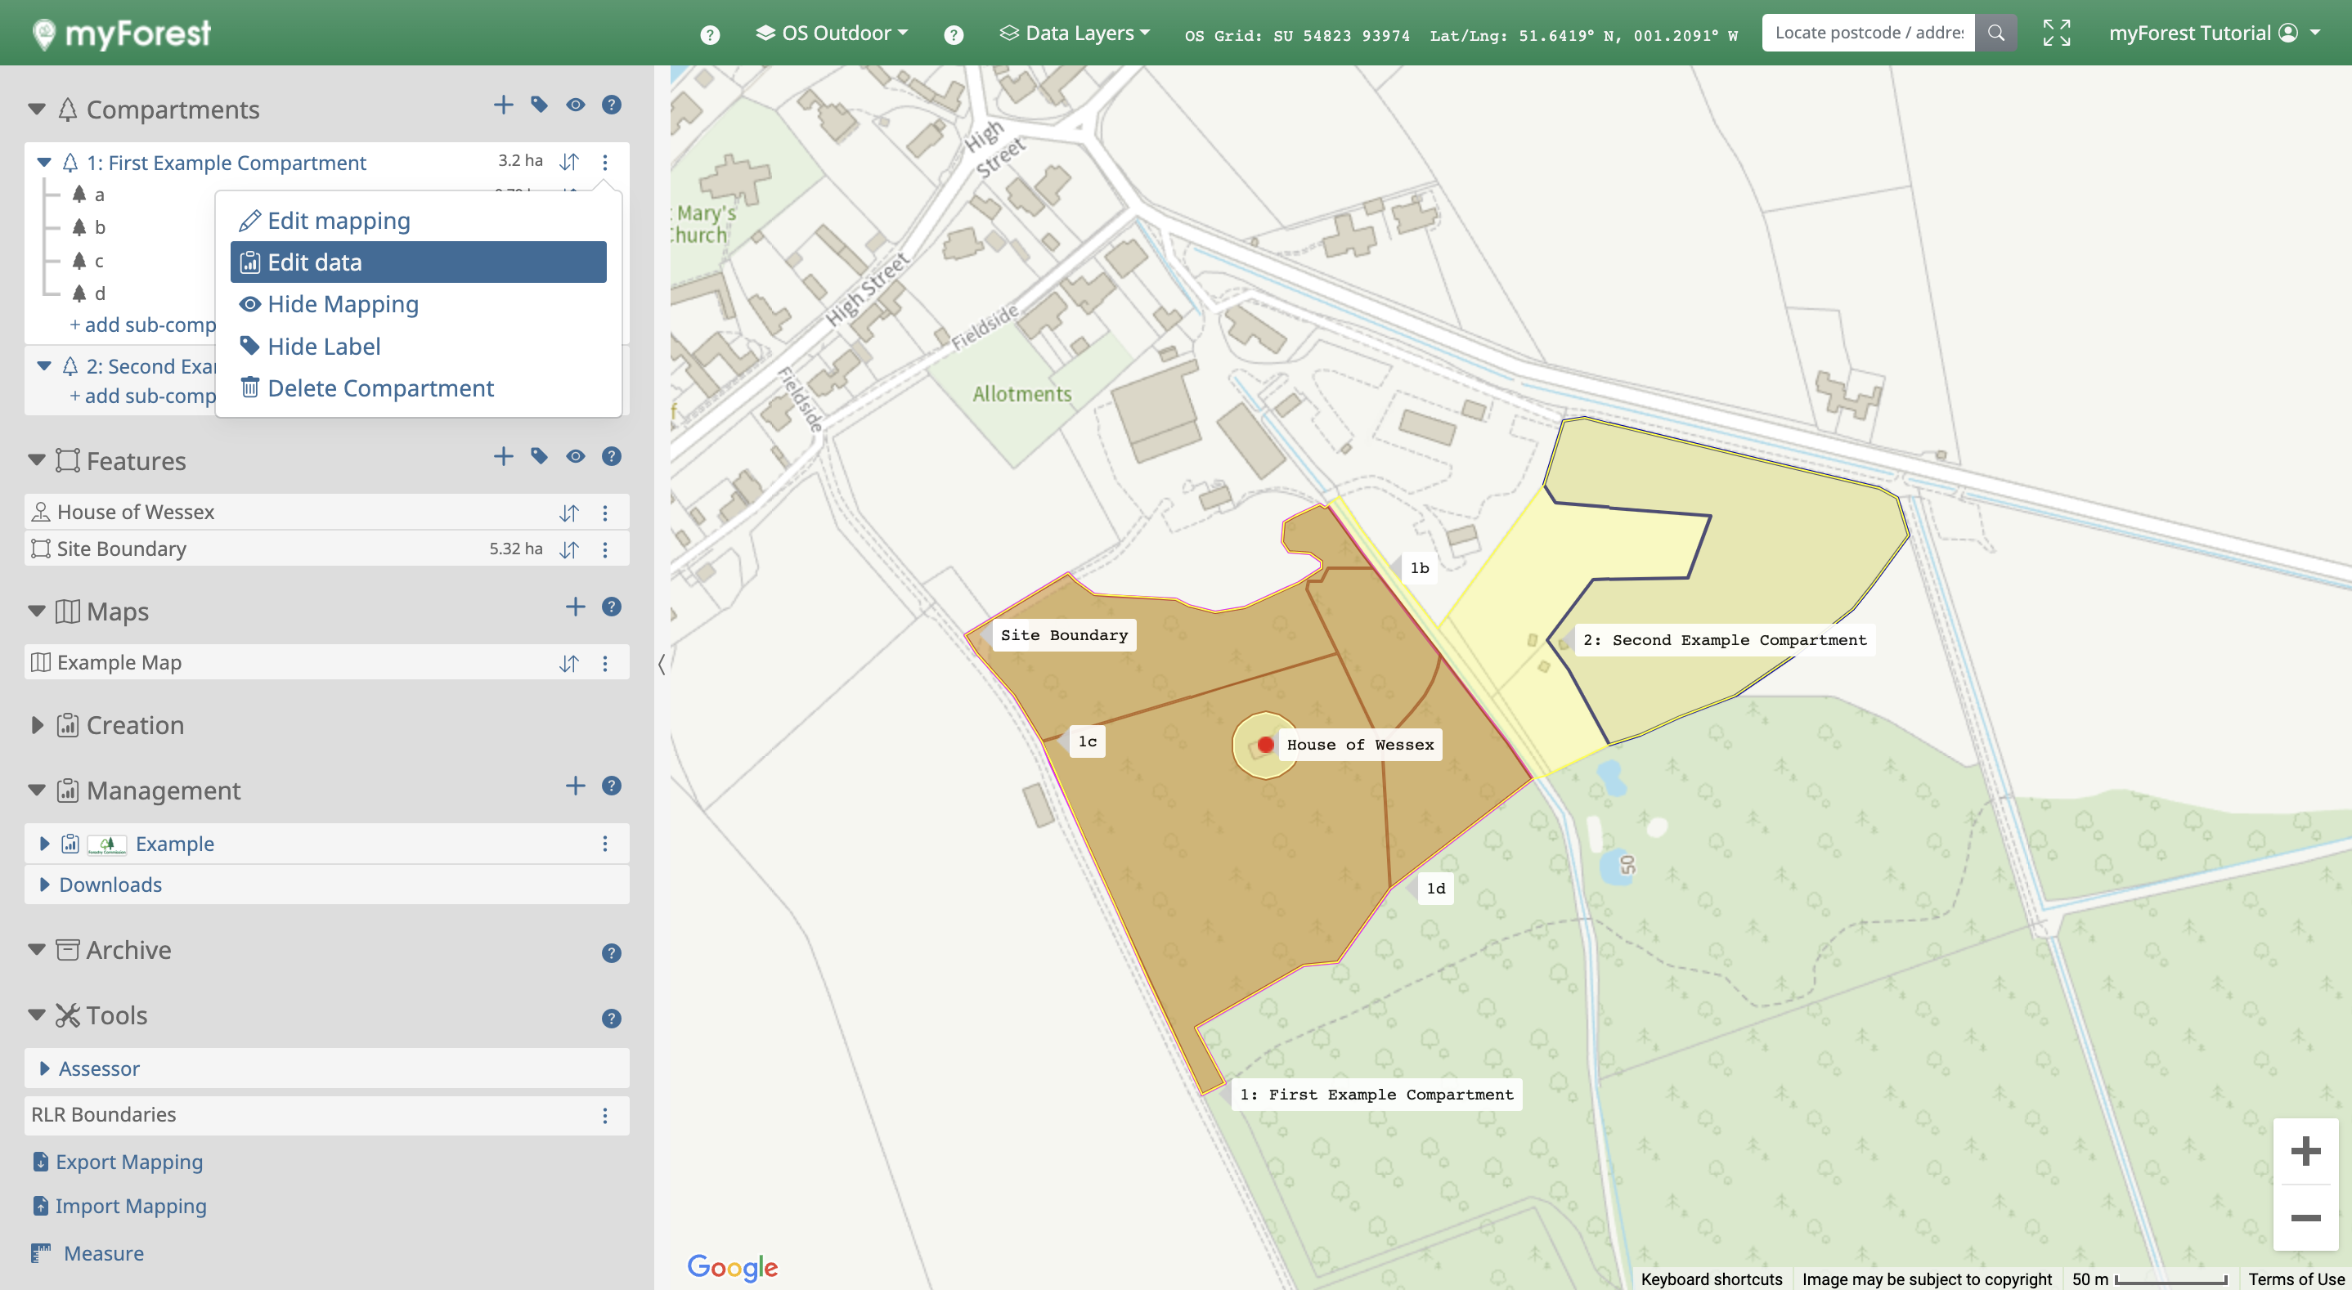The height and width of the screenshot is (1290, 2352).
Task: Open Site Boundary three-dot options
Action: (604, 549)
